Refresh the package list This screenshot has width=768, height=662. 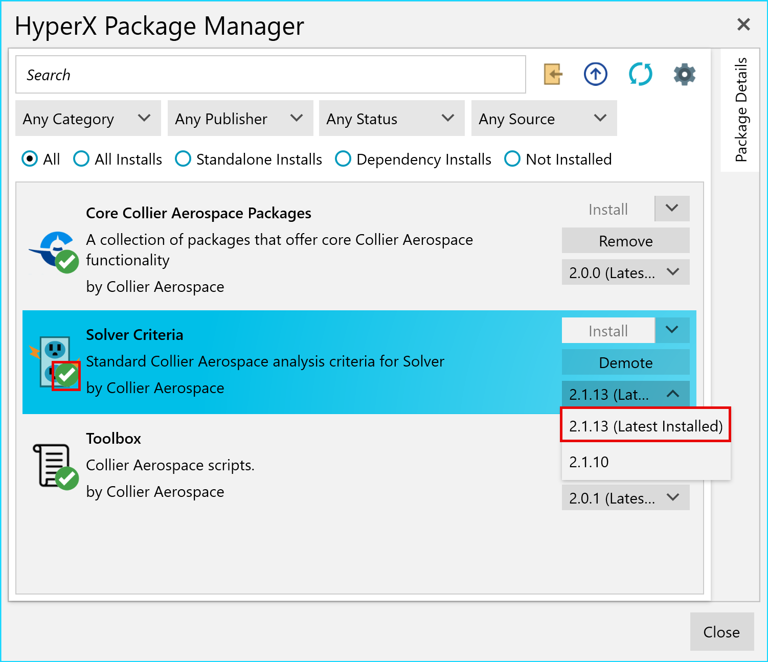641,75
